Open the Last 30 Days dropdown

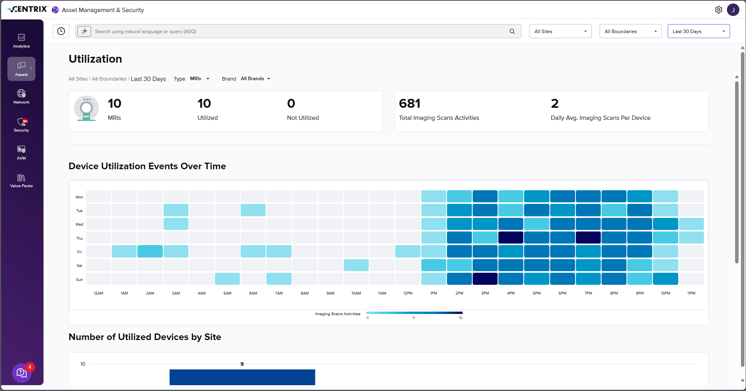coord(698,31)
